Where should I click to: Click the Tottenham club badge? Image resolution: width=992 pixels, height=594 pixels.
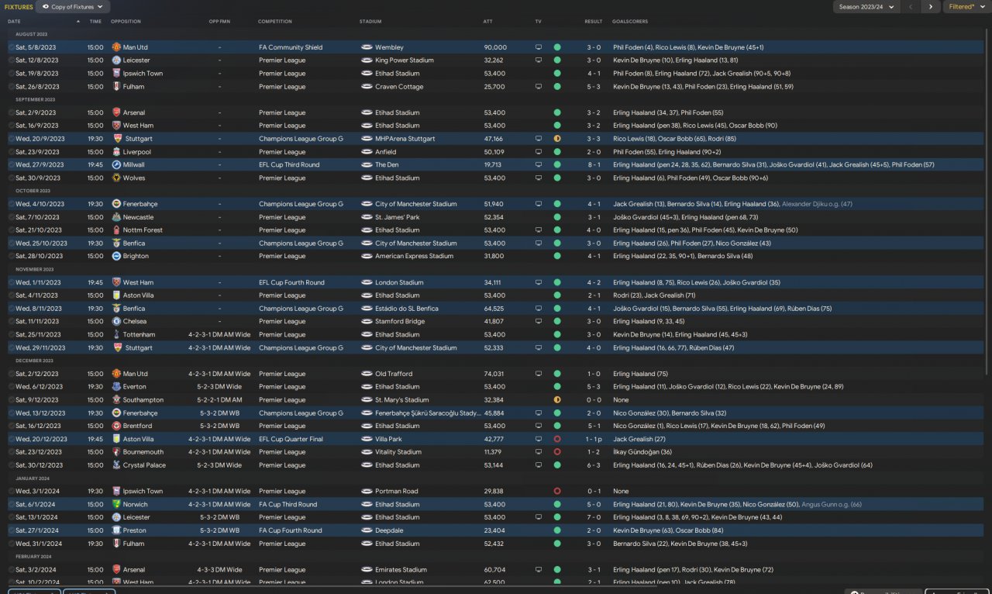click(x=116, y=334)
